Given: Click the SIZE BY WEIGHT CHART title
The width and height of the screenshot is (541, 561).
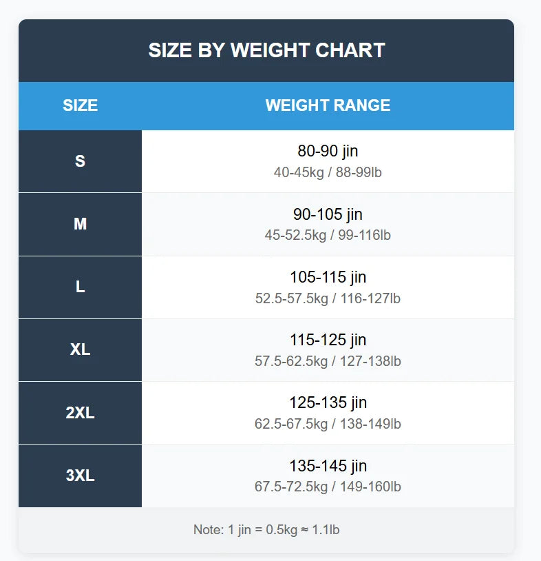Looking at the screenshot, I should coord(266,50).
